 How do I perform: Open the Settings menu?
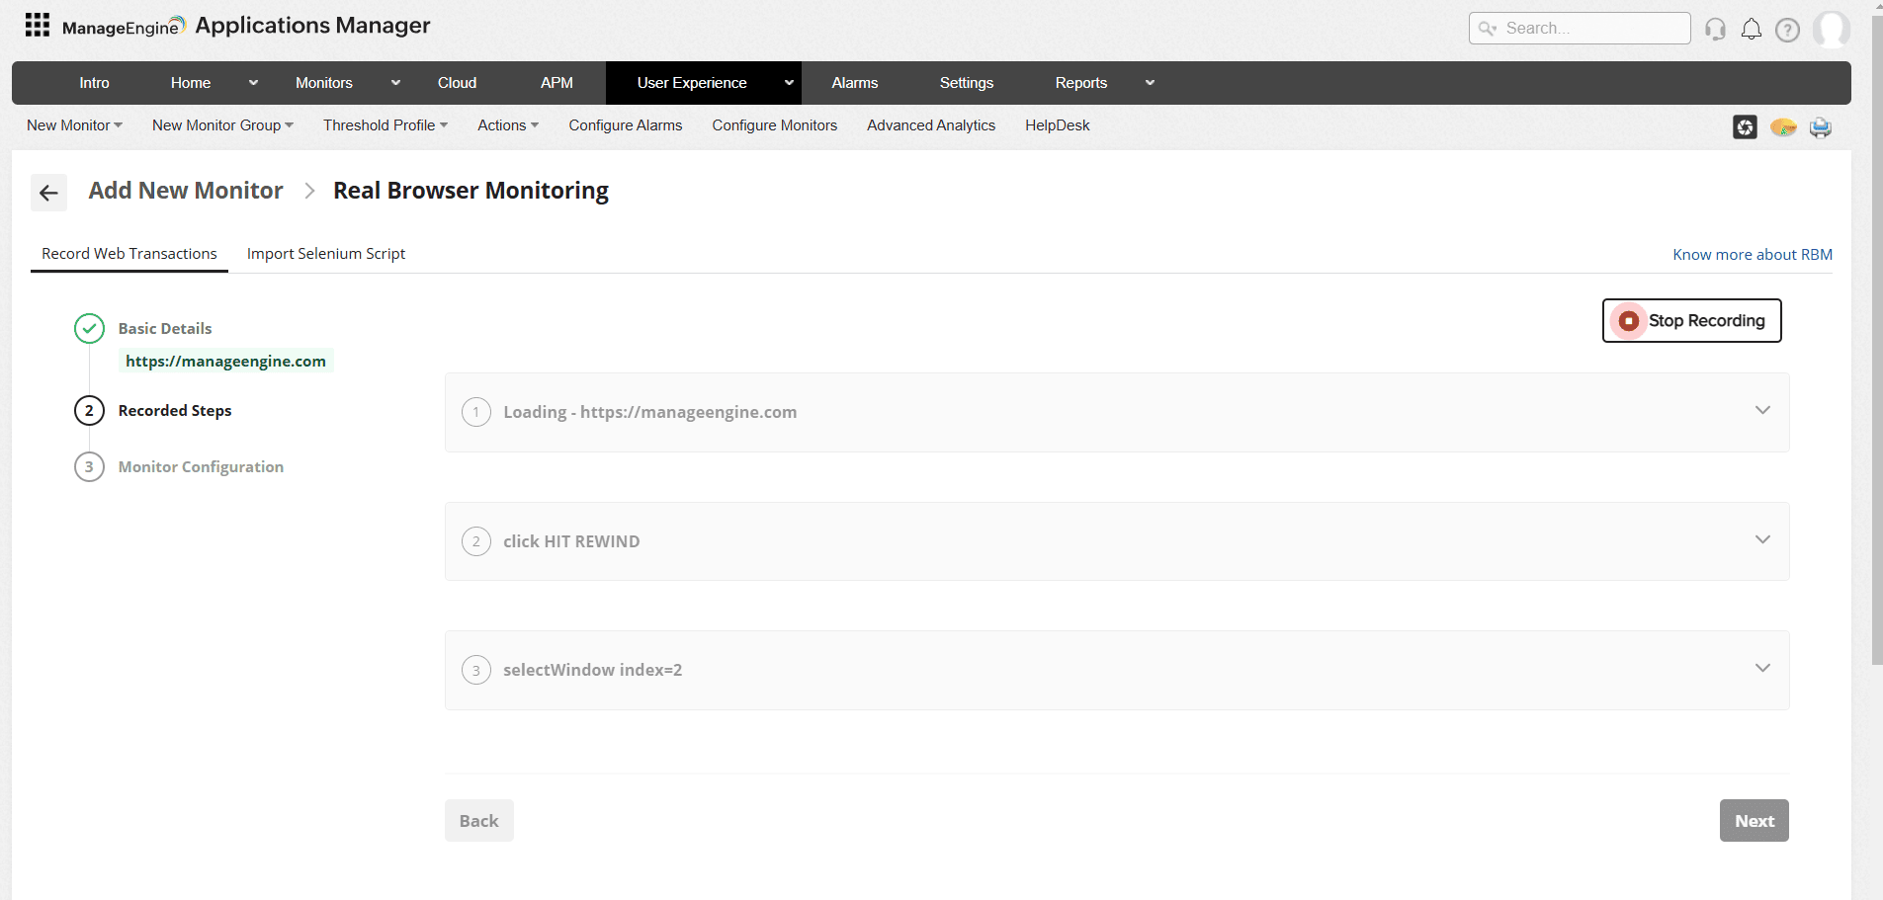click(967, 83)
